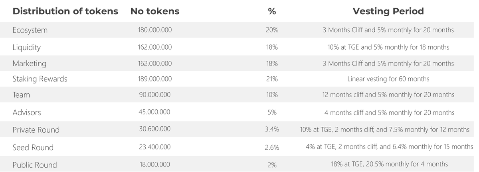
Task: Click the 21% percentage cell
Action: [271, 79]
